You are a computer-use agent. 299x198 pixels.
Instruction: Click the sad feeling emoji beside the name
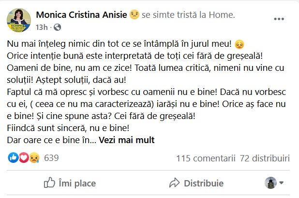point(135,15)
